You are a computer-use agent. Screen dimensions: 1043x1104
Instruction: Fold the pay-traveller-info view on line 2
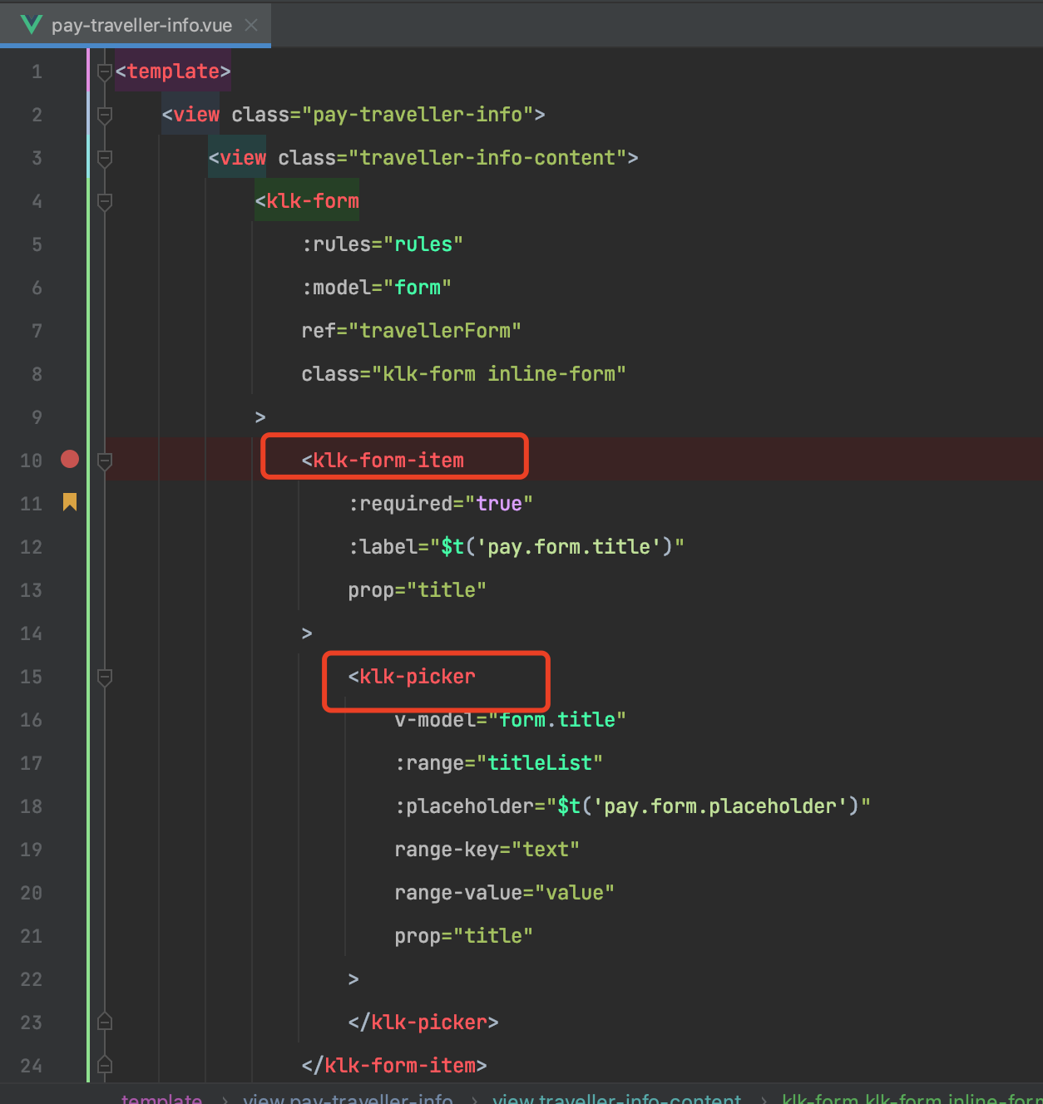point(105,116)
